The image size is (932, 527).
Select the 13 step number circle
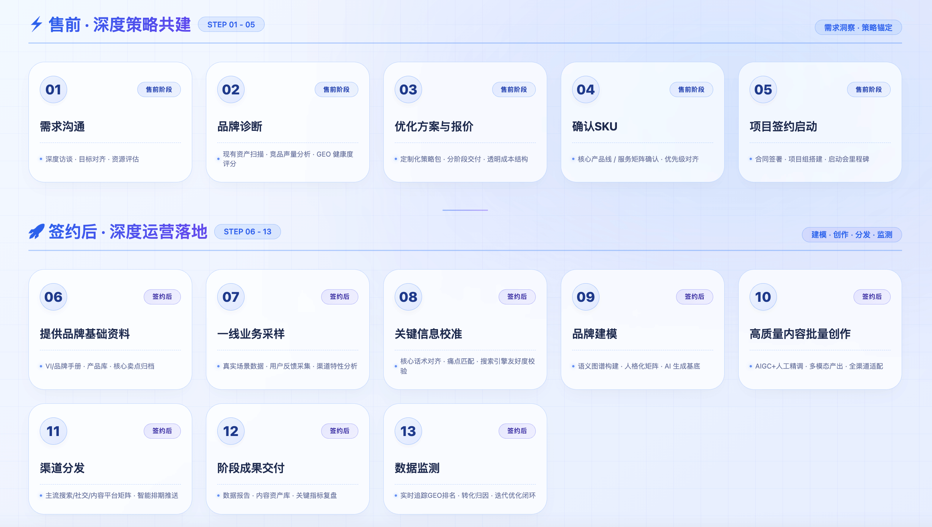(408, 431)
